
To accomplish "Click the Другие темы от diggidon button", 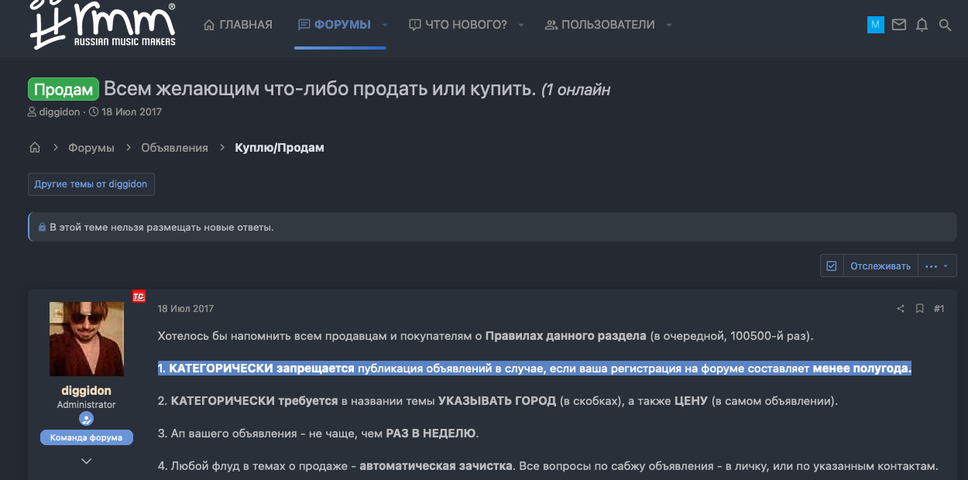I will pos(91,184).
